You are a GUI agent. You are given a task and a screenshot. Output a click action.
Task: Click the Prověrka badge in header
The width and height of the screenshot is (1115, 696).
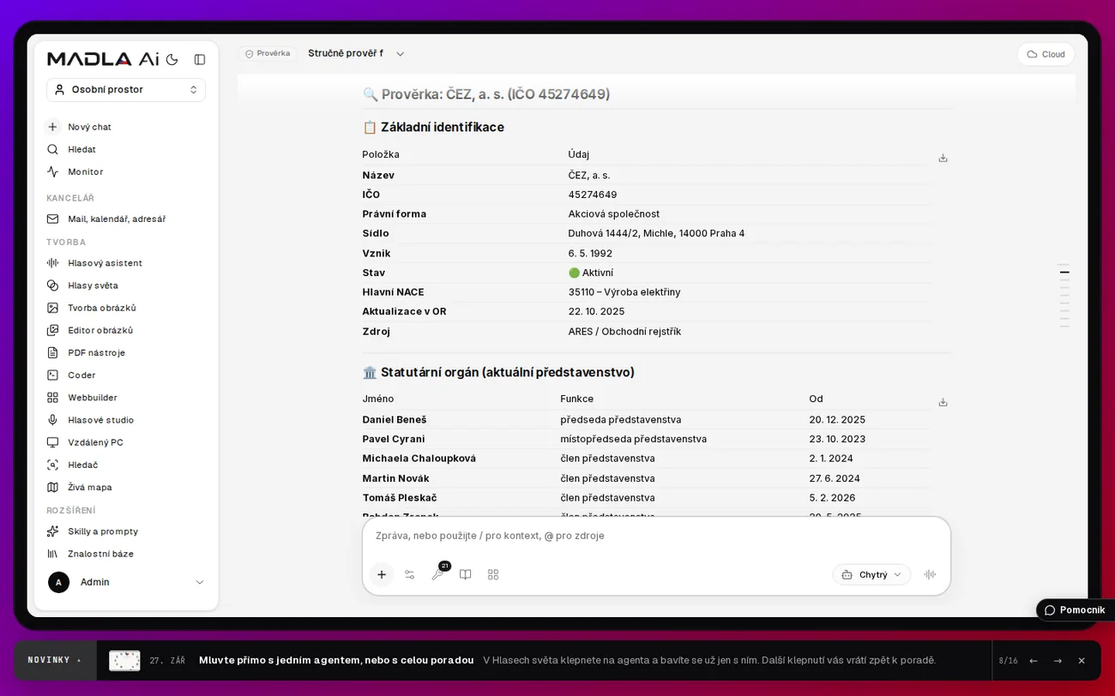268,53
